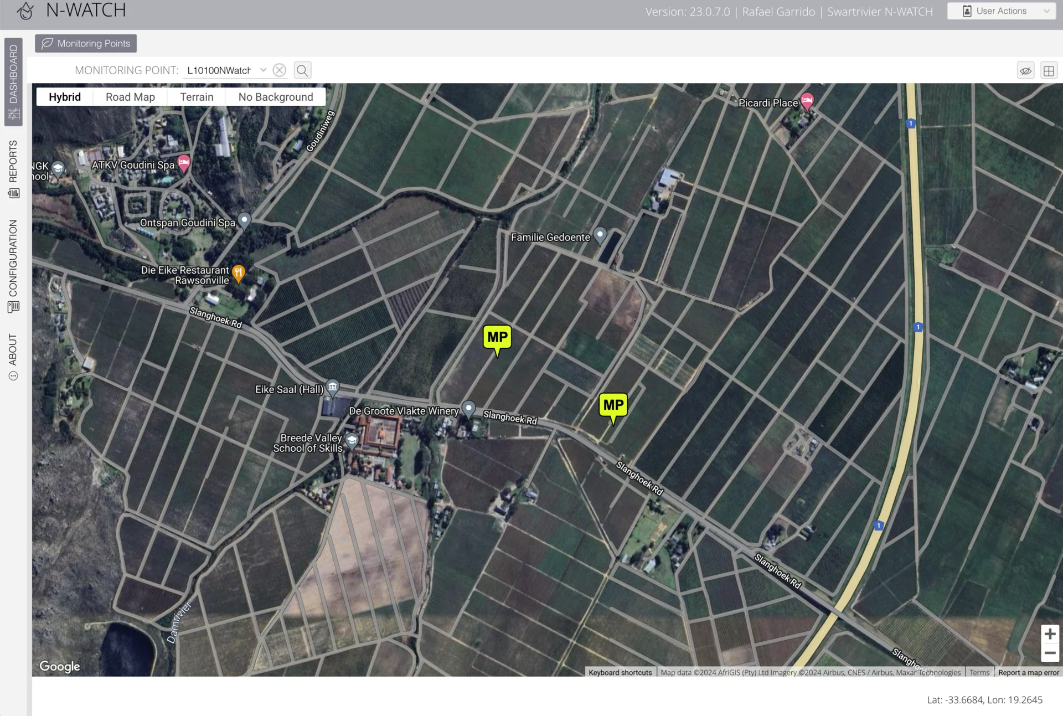The width and height of the screenshot is (1063, 716).
Task: Click the search magnifier icon
Action: pos(302,70)
